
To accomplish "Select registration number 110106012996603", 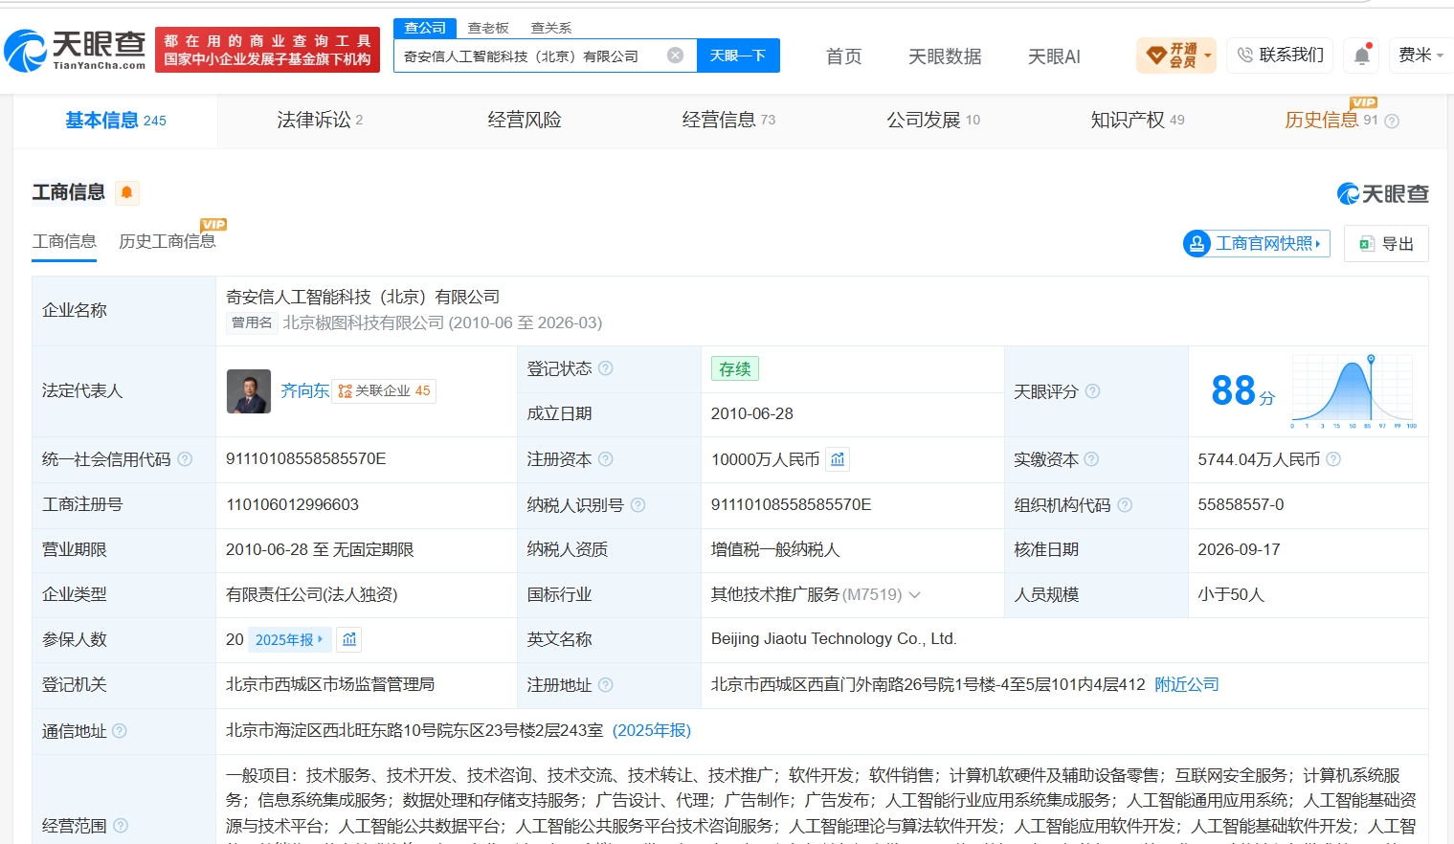I will point(293,504).
